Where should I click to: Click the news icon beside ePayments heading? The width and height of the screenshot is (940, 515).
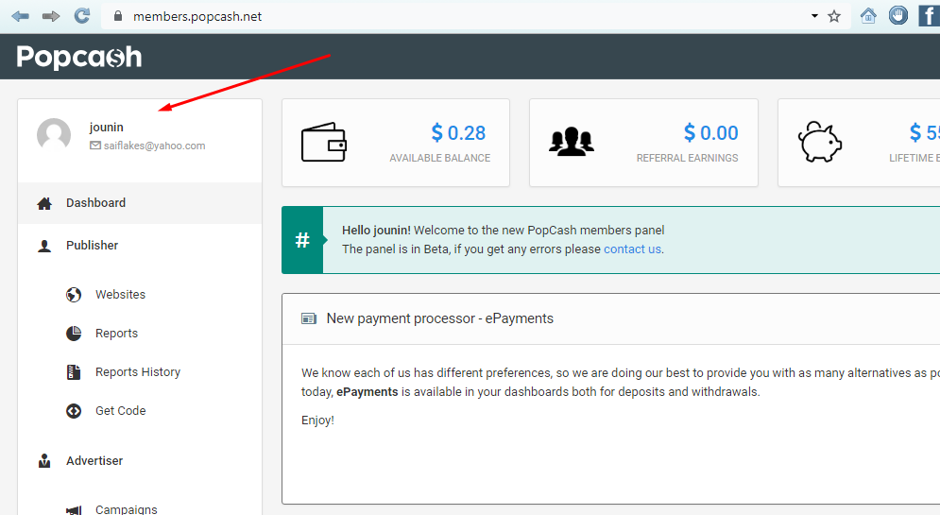[309, 318]
